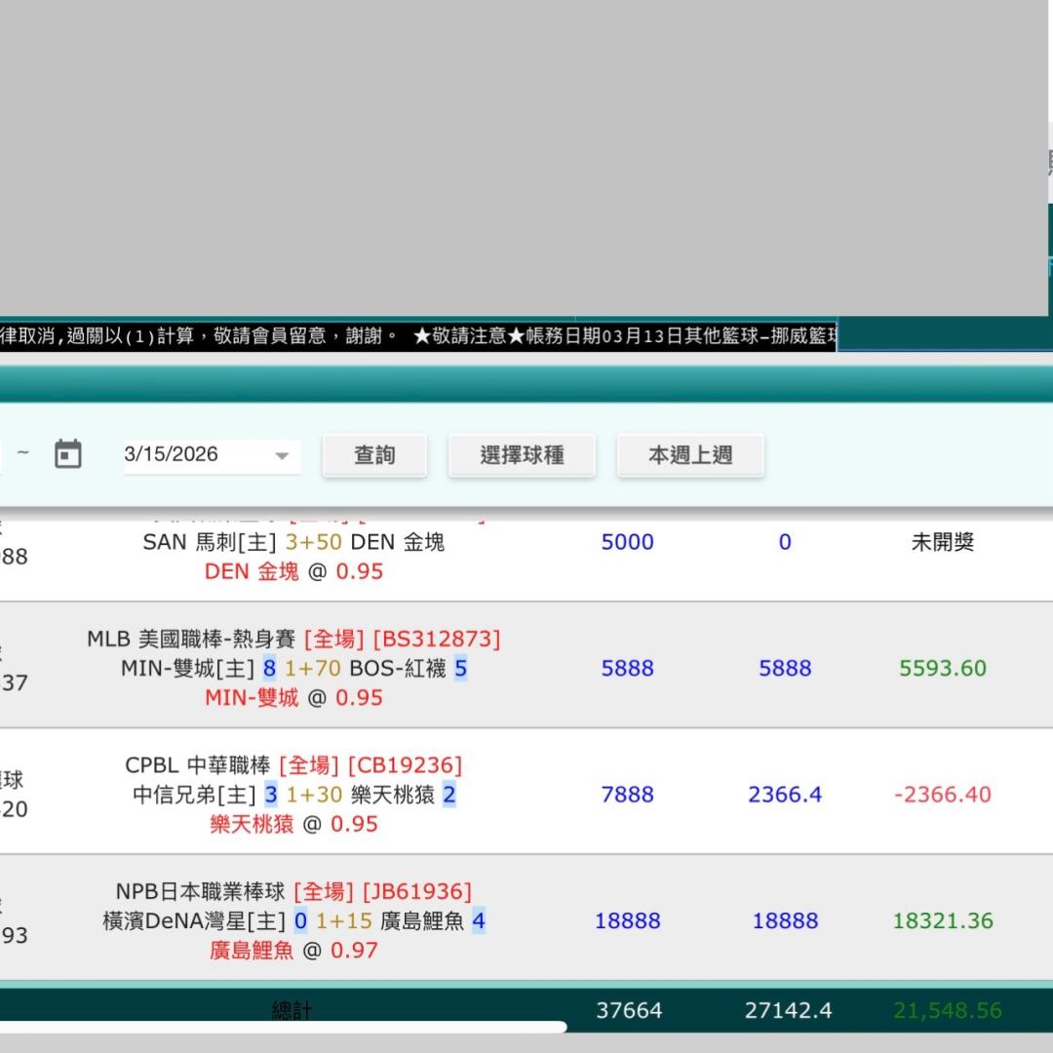Select the CPBL bet code [CB19236]

[405, 765]
